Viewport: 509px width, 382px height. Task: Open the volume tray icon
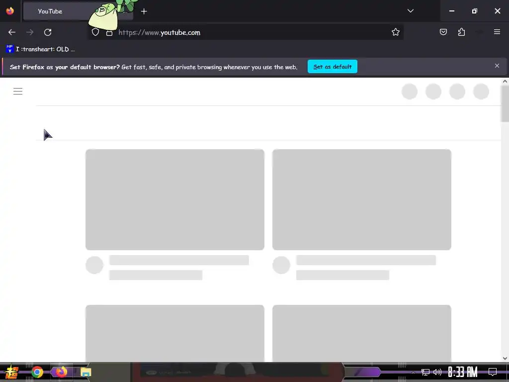pos(437,372)
